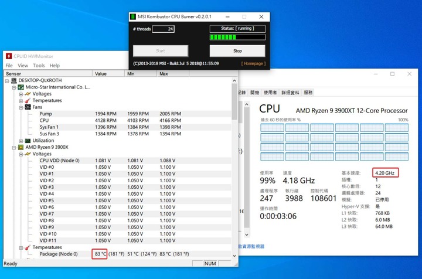Open the Homepage link in Kombustor
Viewport: 422px width, 279px height.
253,63
